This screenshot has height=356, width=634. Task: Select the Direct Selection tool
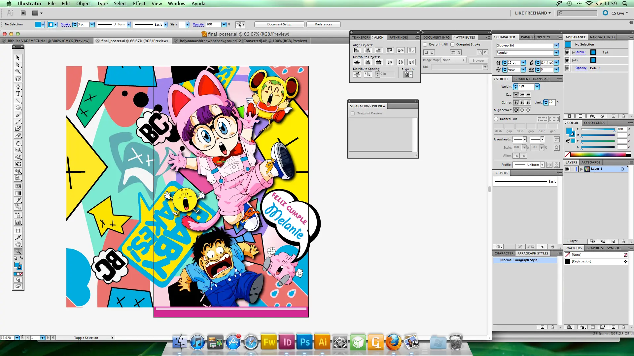[x=18, y=65]
